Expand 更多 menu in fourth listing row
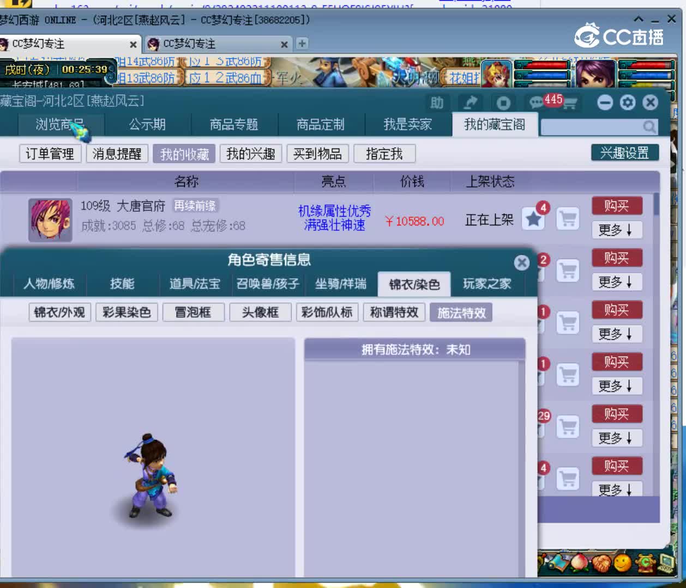Screen dimensions: 686x588 616,386
